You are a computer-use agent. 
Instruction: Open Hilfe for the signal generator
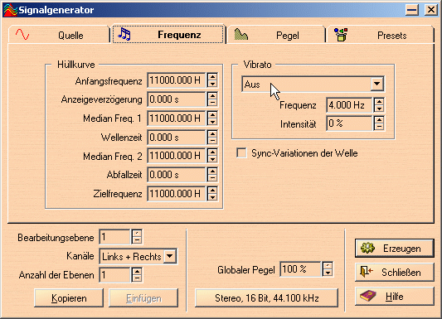(395, 296)
